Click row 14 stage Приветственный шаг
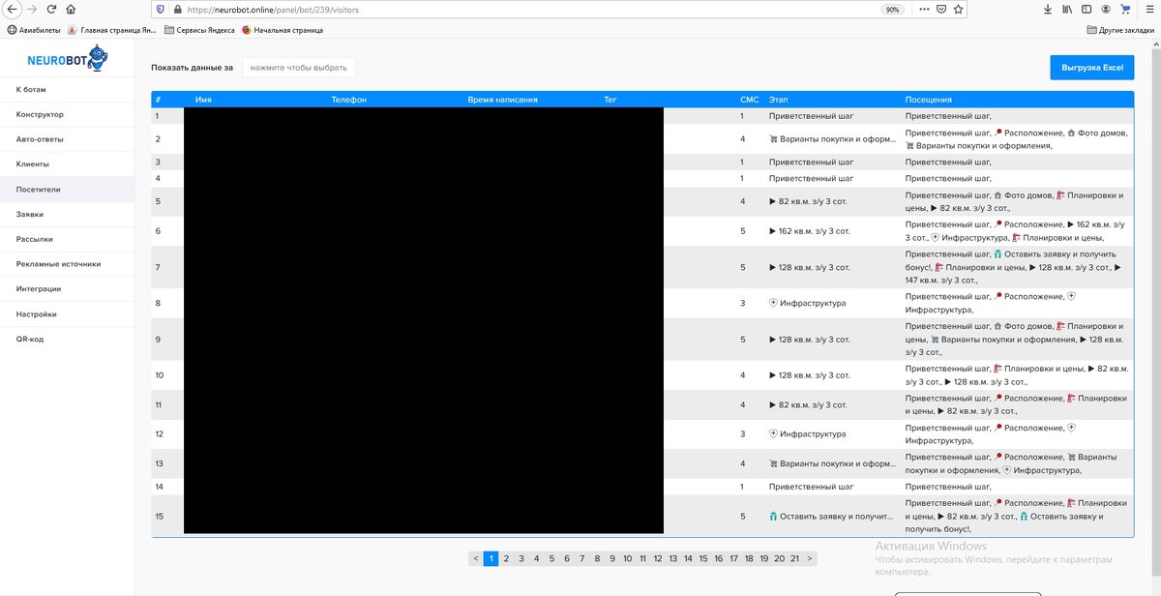Image resolution: width=1161 pixels, height=596 pixels. tap(811, 487)
